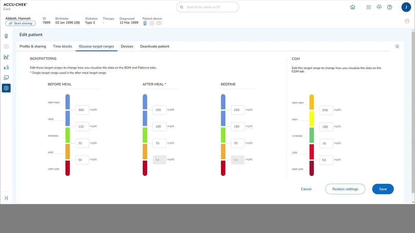Edit After Meal low threshold value 70

[x=160, y=143]
